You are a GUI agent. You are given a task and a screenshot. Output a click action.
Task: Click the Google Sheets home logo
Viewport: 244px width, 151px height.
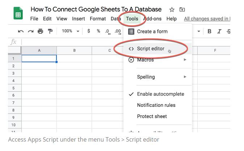18,14
